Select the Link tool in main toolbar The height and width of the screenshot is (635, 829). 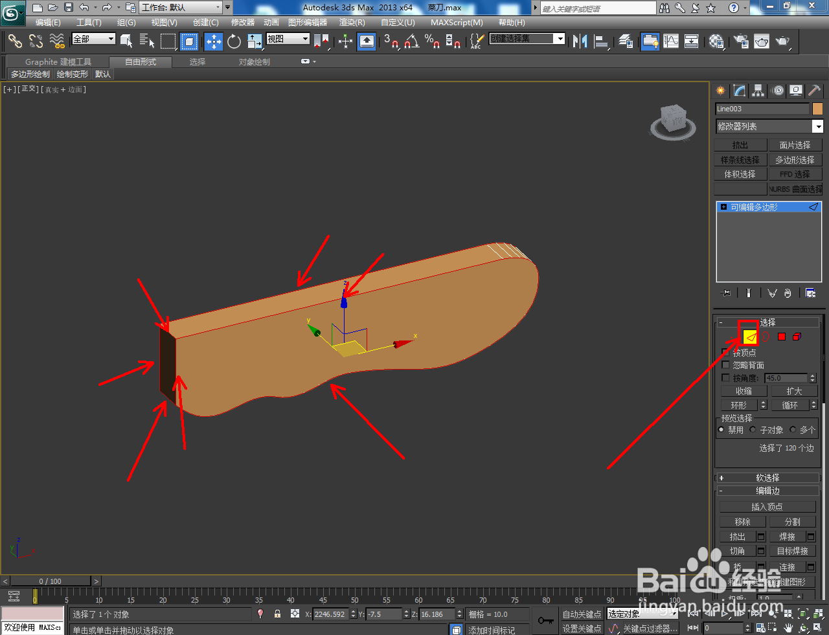(x=15, y=41)
